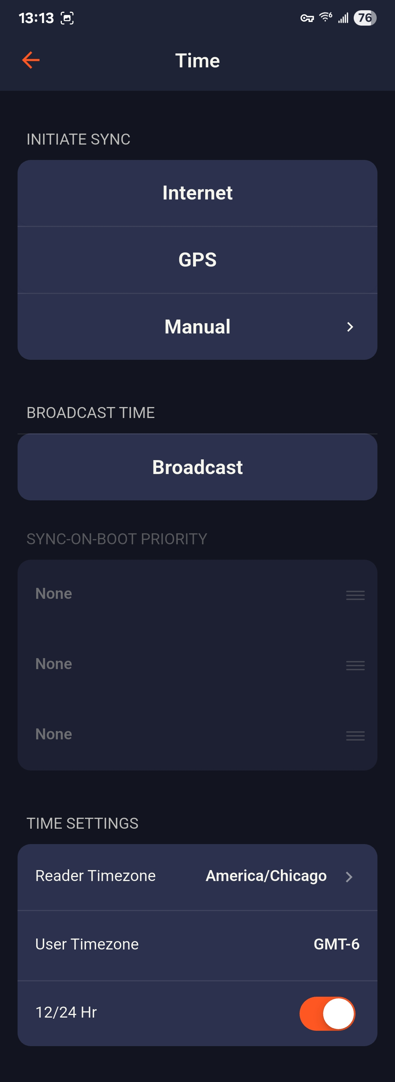Tap the Wi-Fi status icon
Screen dimensions: 395x1082
325,17
